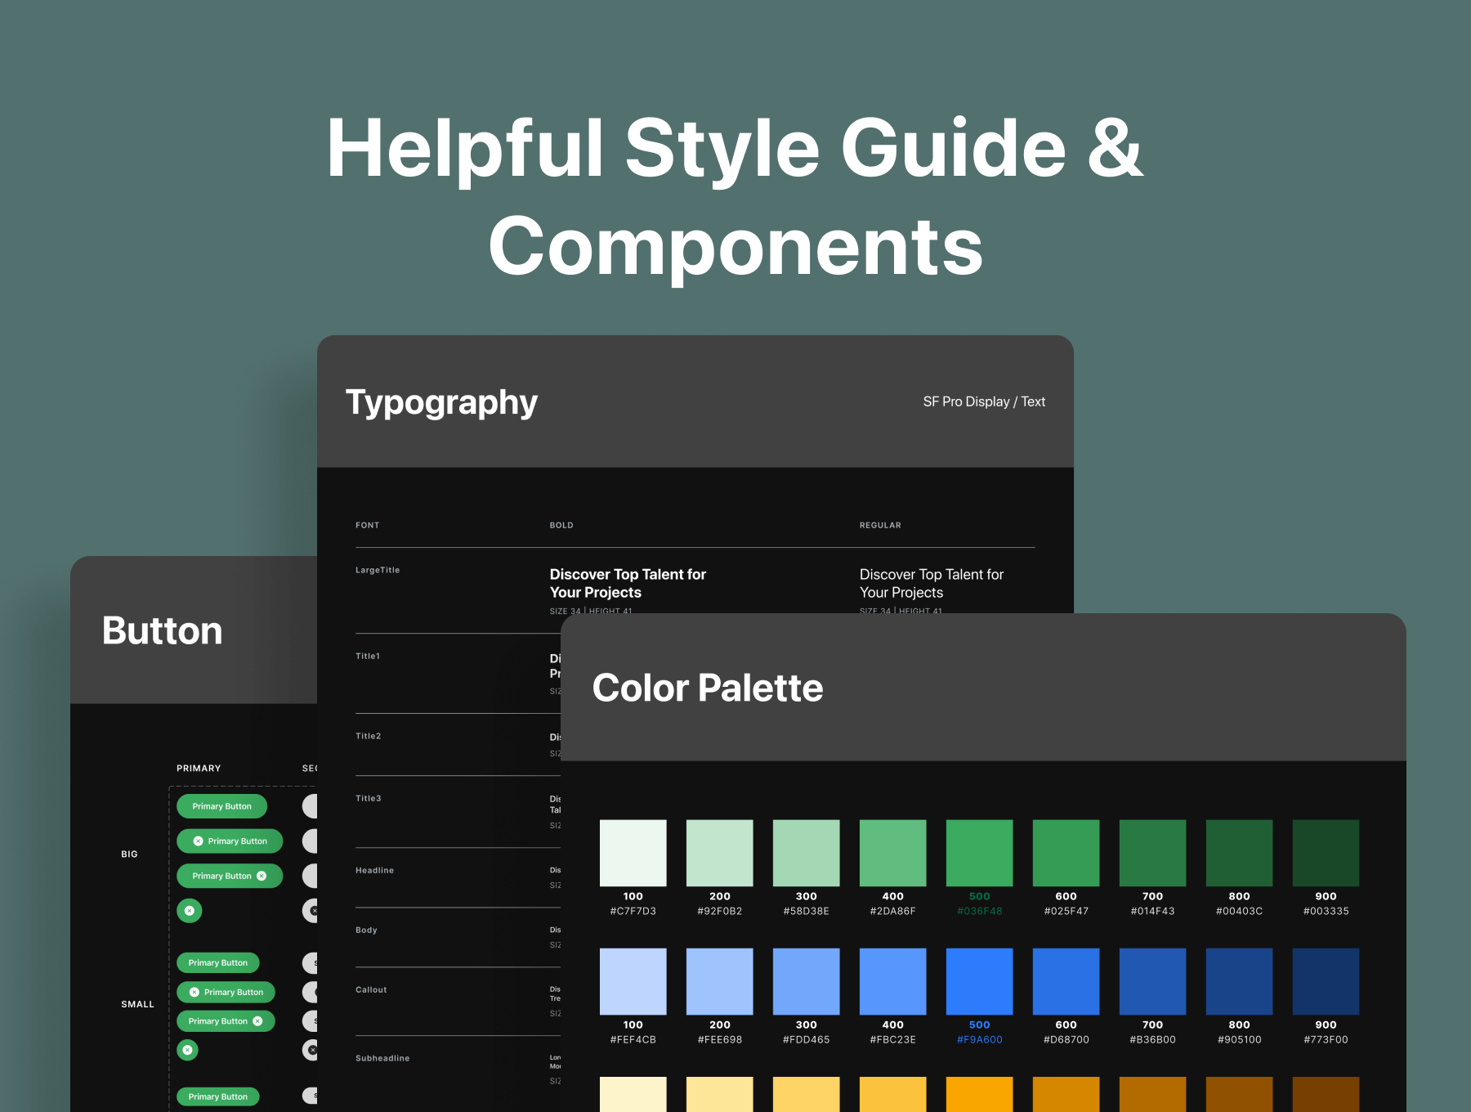Image resolution: width=1471 pixels, height=1112 pixels.
Task: Select the green 800 swatch #00403C
Action: (x=1240, y=853)
